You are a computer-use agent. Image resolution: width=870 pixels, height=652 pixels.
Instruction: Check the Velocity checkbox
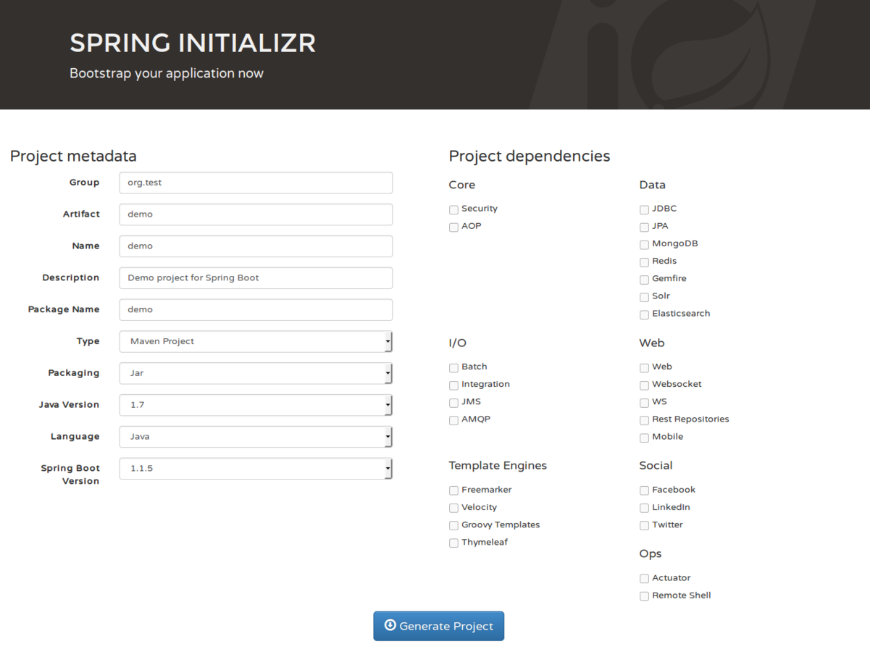point(453,508)
